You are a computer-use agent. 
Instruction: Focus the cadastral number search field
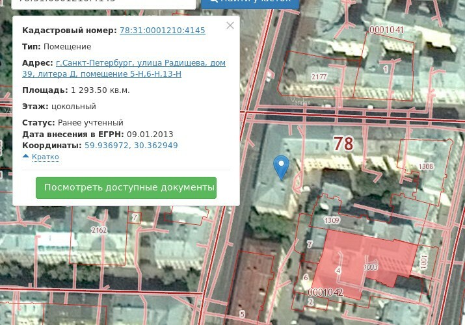point(98,2)
